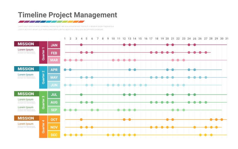Click the JAN month label
238x149 pixels.
pyautogui.click(x=54, y=45)
